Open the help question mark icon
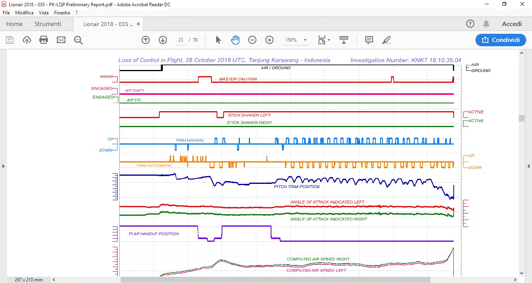 click(470, 24)
